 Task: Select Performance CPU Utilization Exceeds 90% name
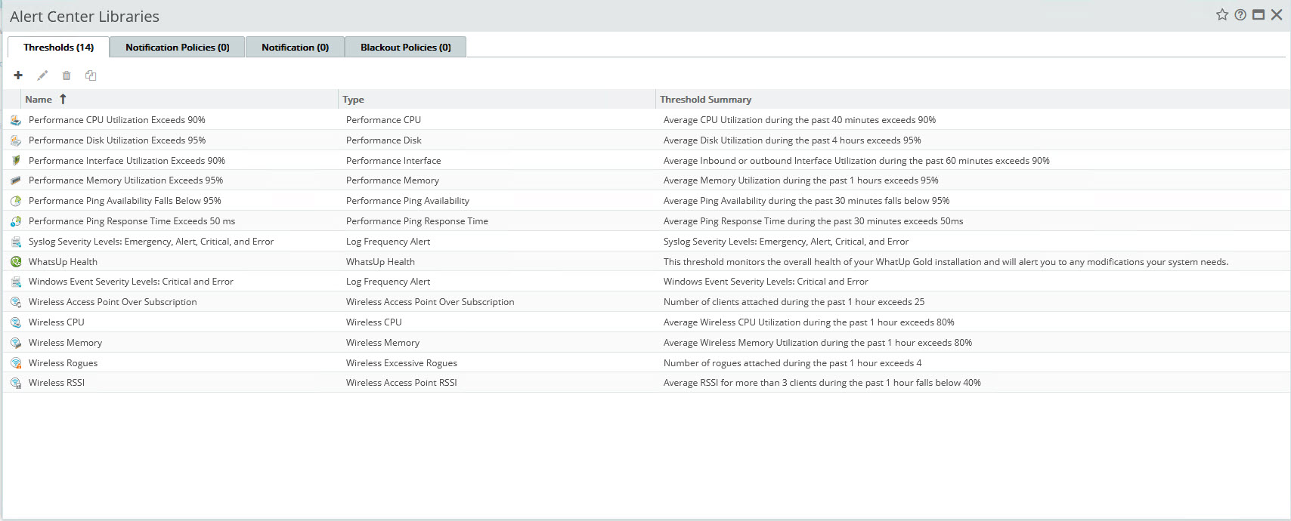tap(117, 120)
